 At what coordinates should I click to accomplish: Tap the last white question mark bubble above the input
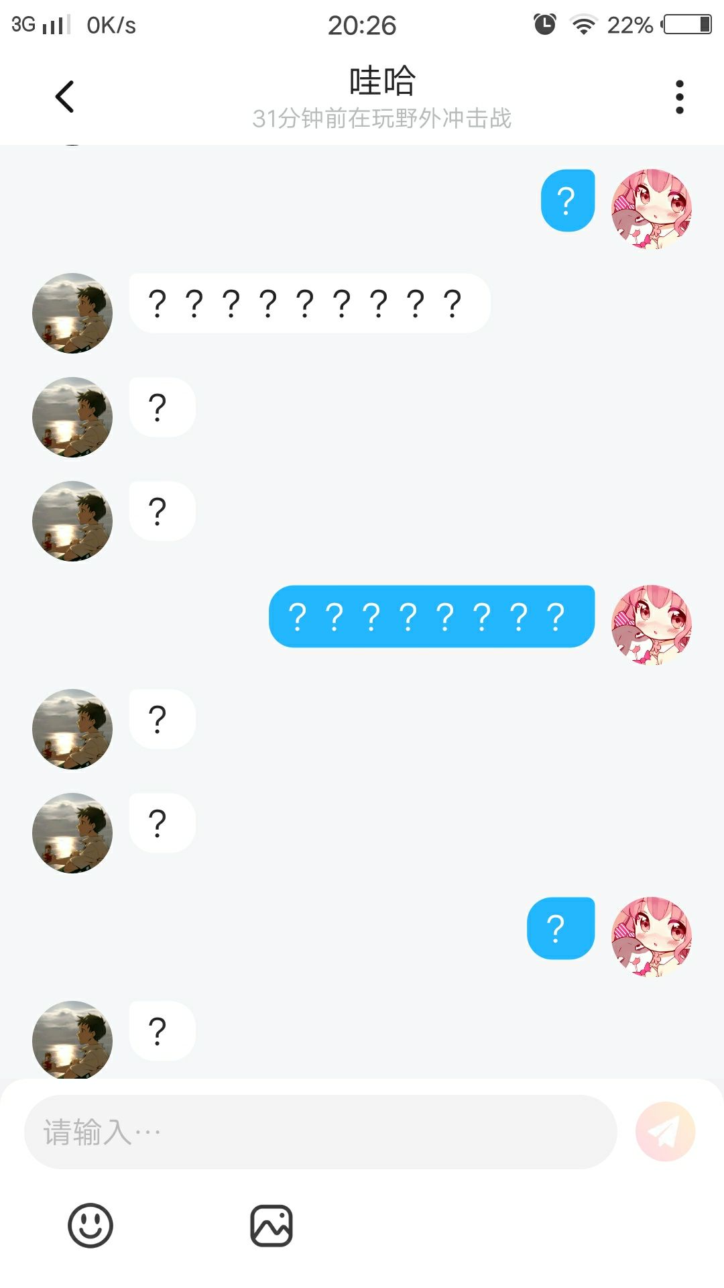[x=162, y=1031]
